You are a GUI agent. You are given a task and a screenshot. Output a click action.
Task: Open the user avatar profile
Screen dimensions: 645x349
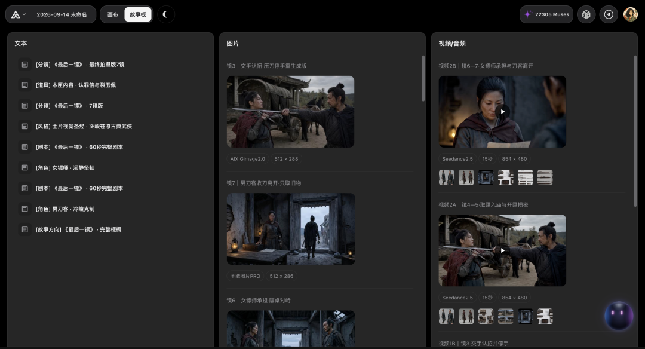[630, 14]
